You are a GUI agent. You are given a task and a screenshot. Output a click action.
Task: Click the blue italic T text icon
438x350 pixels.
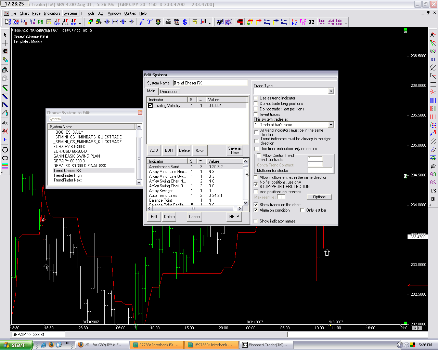(x=150, y=22)
